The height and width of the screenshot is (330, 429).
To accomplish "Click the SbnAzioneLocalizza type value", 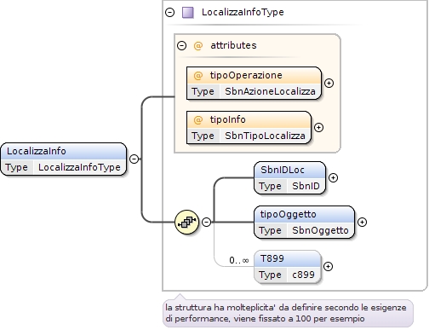I will (270, 91).
